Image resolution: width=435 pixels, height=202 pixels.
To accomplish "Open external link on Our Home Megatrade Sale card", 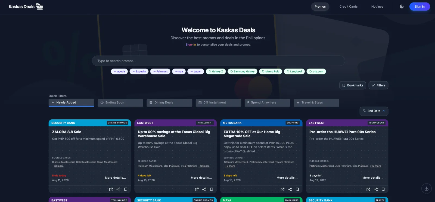I will pyautogui.click(x=282, y=189).
